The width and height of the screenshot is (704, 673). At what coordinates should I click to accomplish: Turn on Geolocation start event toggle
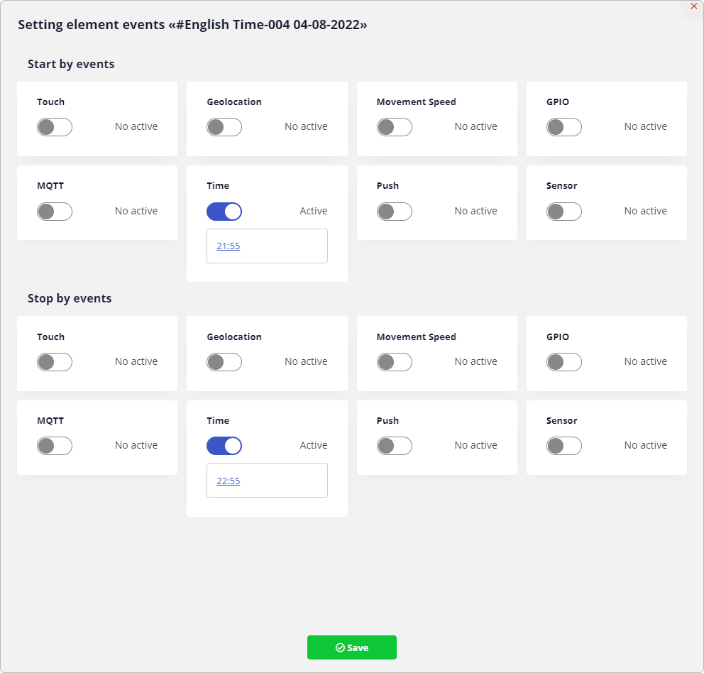224,127
